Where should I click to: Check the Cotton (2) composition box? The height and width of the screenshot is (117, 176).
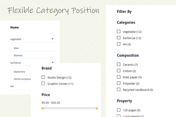point(119,71)
